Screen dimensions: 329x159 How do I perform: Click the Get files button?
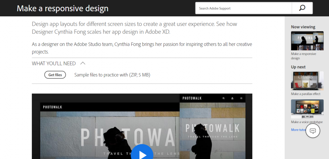(x=55, y=75)
